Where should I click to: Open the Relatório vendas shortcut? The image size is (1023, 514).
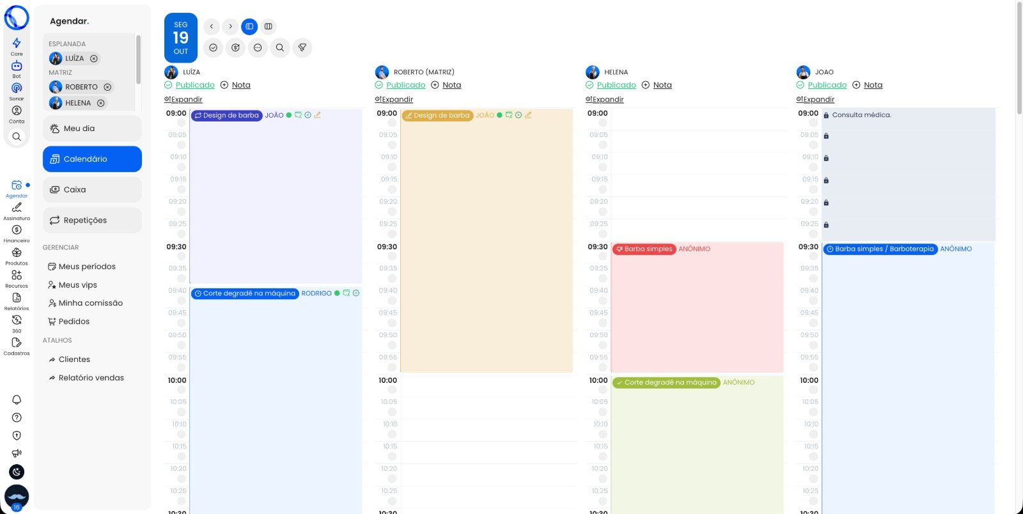coord(91,378)
